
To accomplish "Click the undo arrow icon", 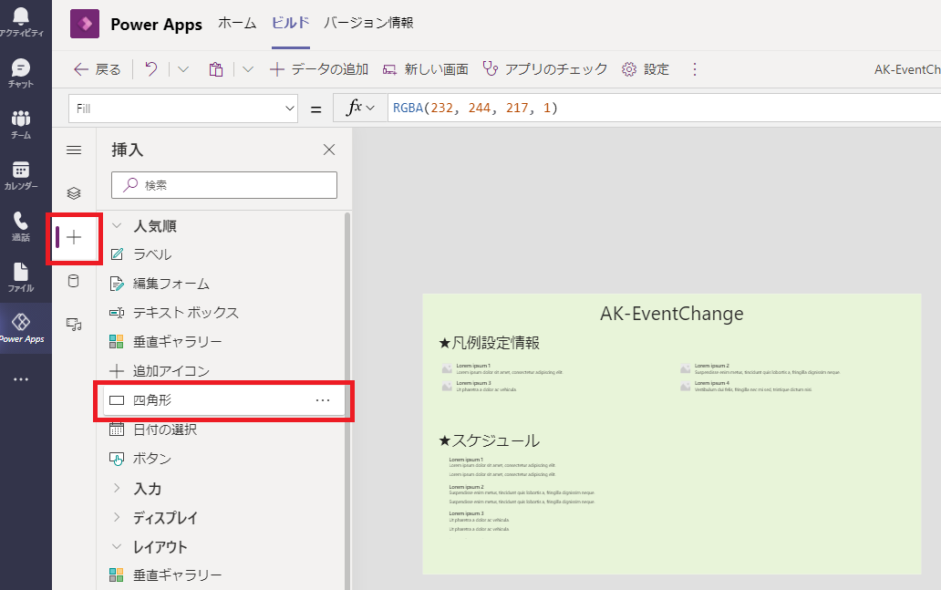I will click(151, 68).
